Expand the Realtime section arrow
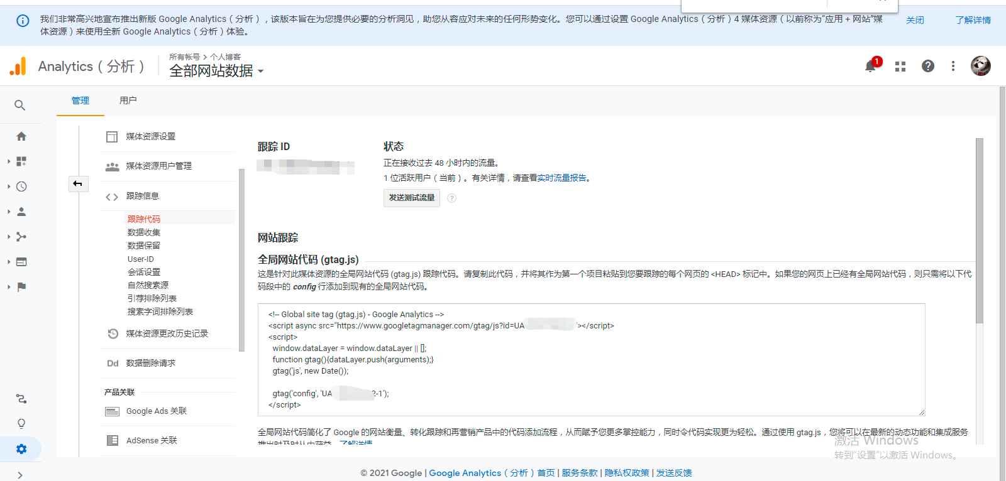This screenshot has width=1006, height=481. click(9, 186)
